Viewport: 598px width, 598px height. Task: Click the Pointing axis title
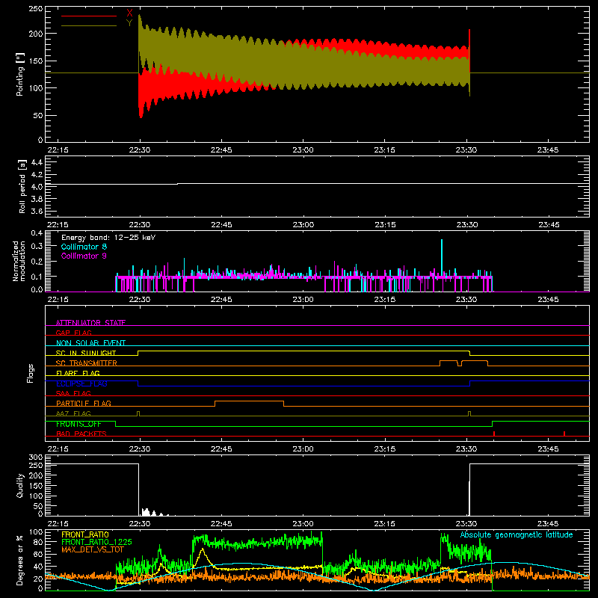[x=20, y=74]
